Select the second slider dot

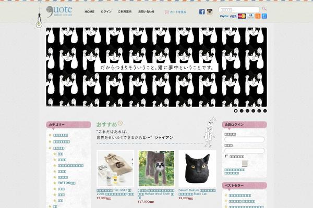[x=242, y=111]
